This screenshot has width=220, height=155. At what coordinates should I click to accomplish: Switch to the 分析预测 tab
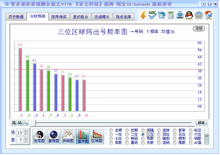pos(38,16)
